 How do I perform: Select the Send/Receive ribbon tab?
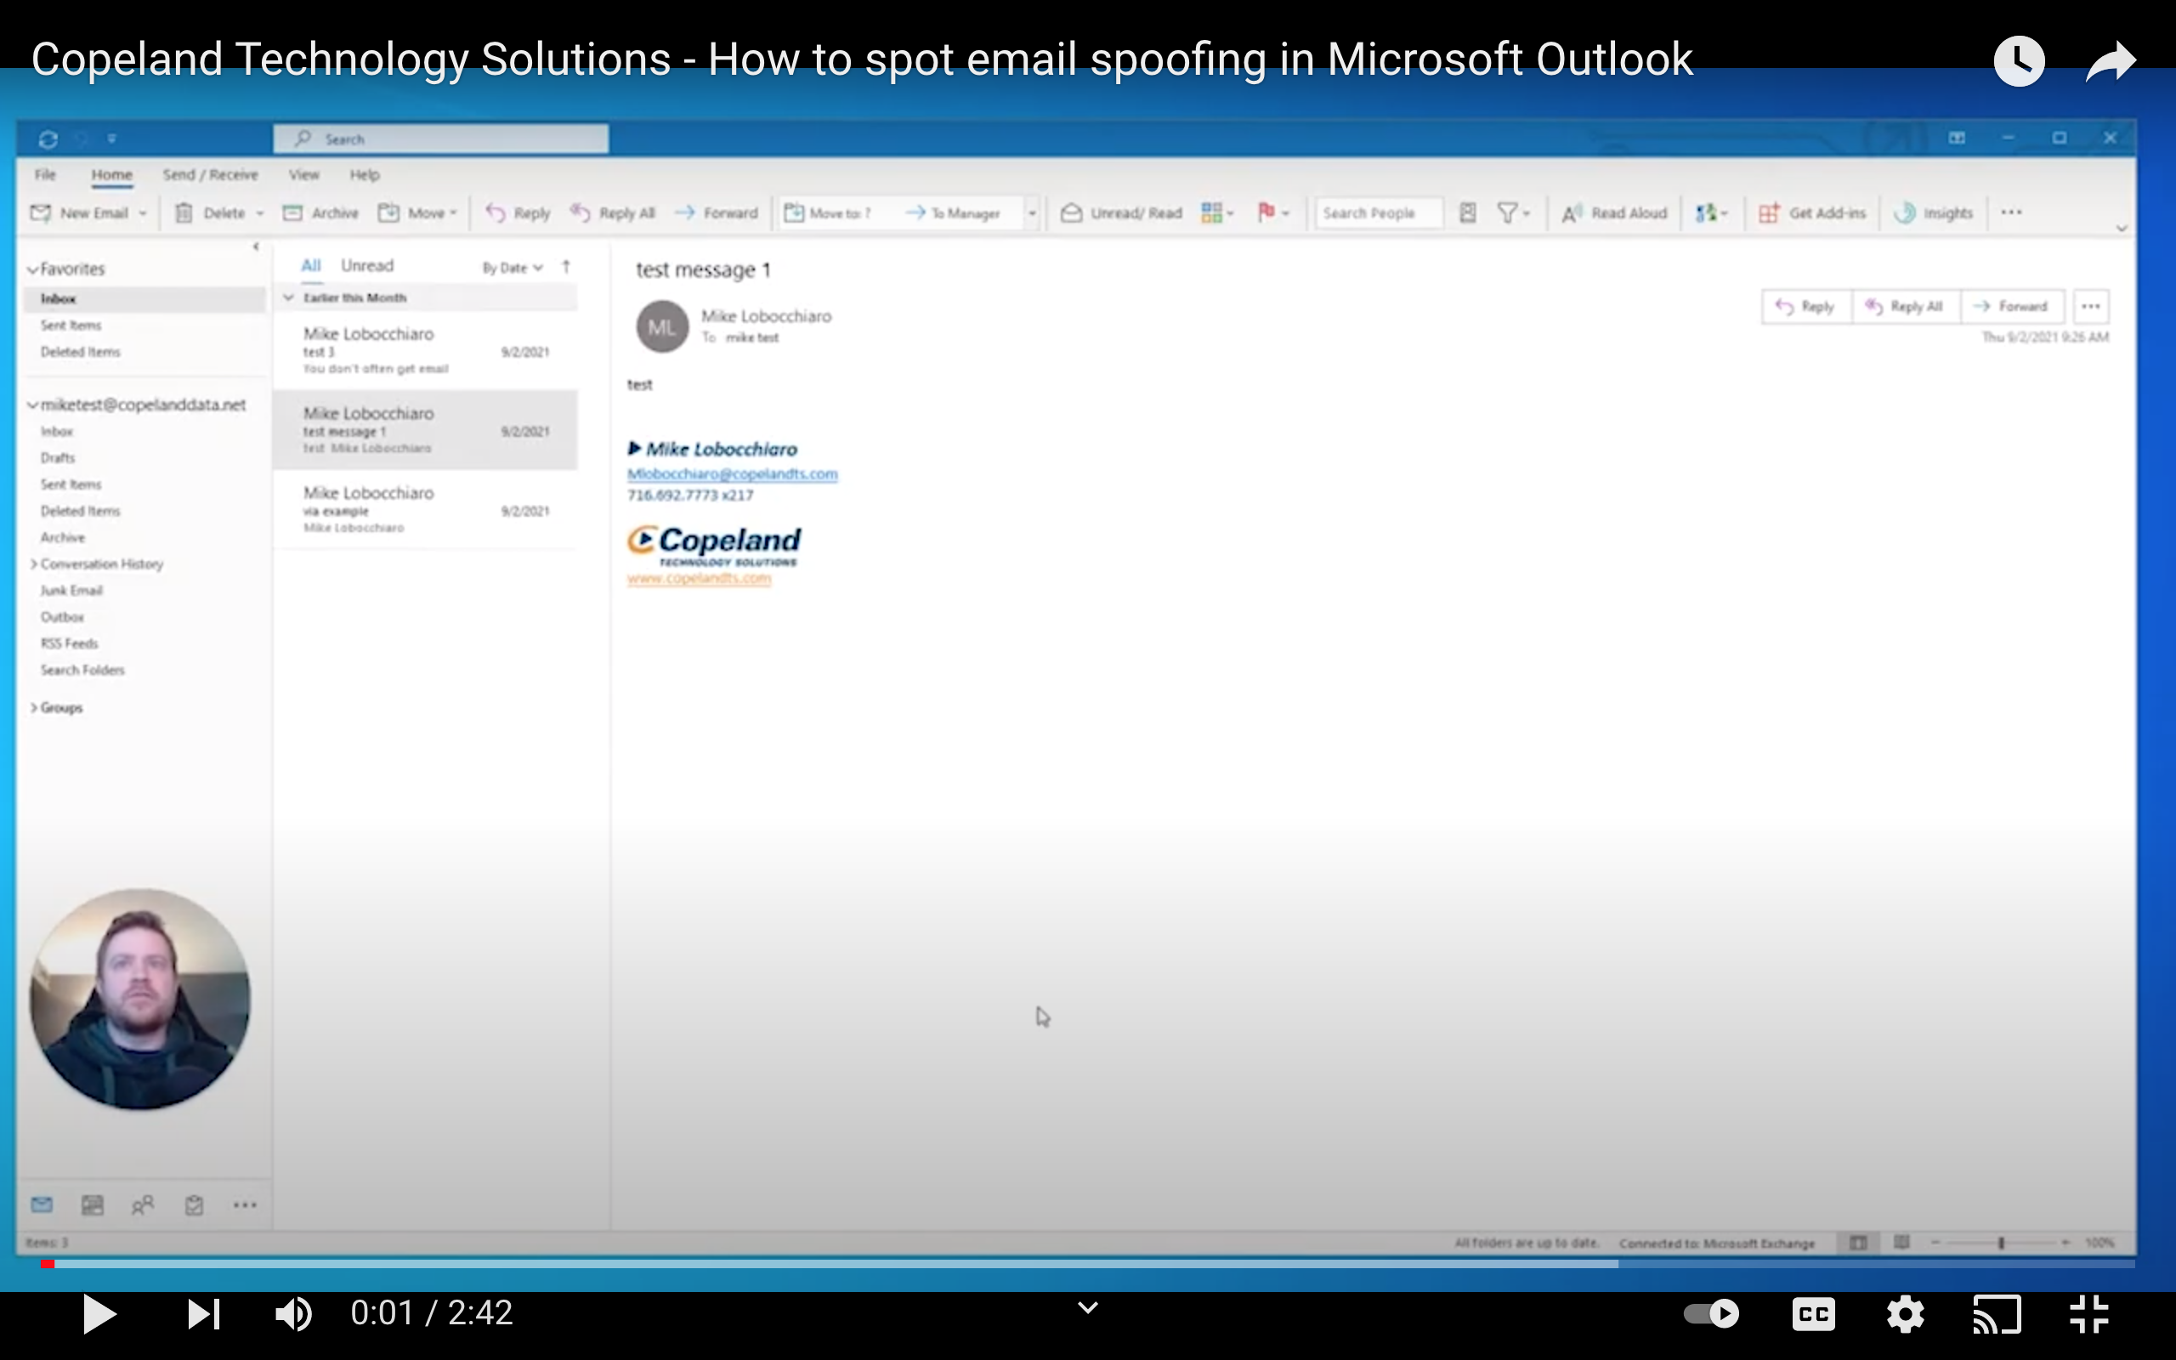(x=210, y=174)
